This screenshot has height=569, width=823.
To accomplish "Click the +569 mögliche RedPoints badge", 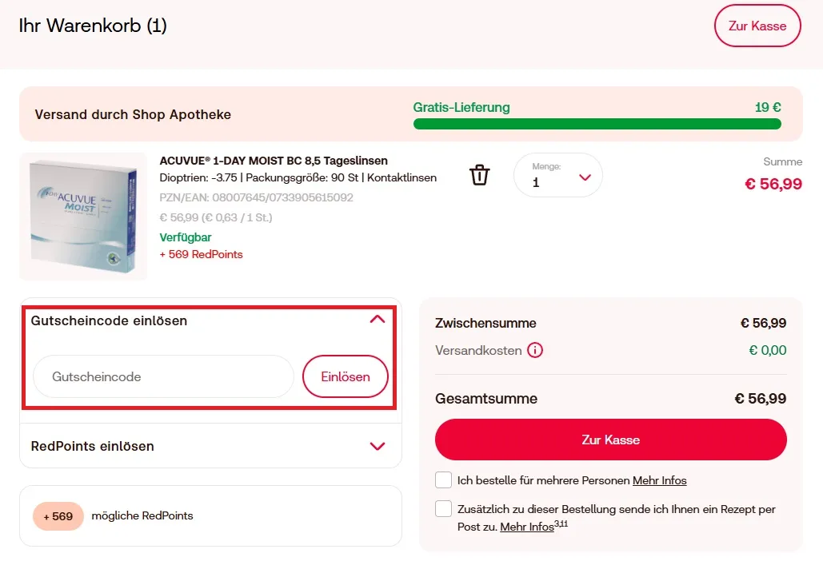I will coord(57,516).
